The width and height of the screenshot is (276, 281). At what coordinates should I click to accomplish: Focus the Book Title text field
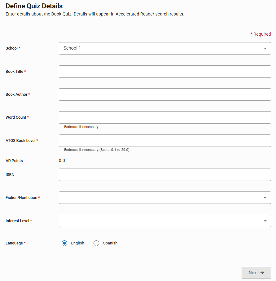click(165, 72)
